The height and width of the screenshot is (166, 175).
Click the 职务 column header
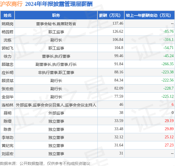[56, 15]
